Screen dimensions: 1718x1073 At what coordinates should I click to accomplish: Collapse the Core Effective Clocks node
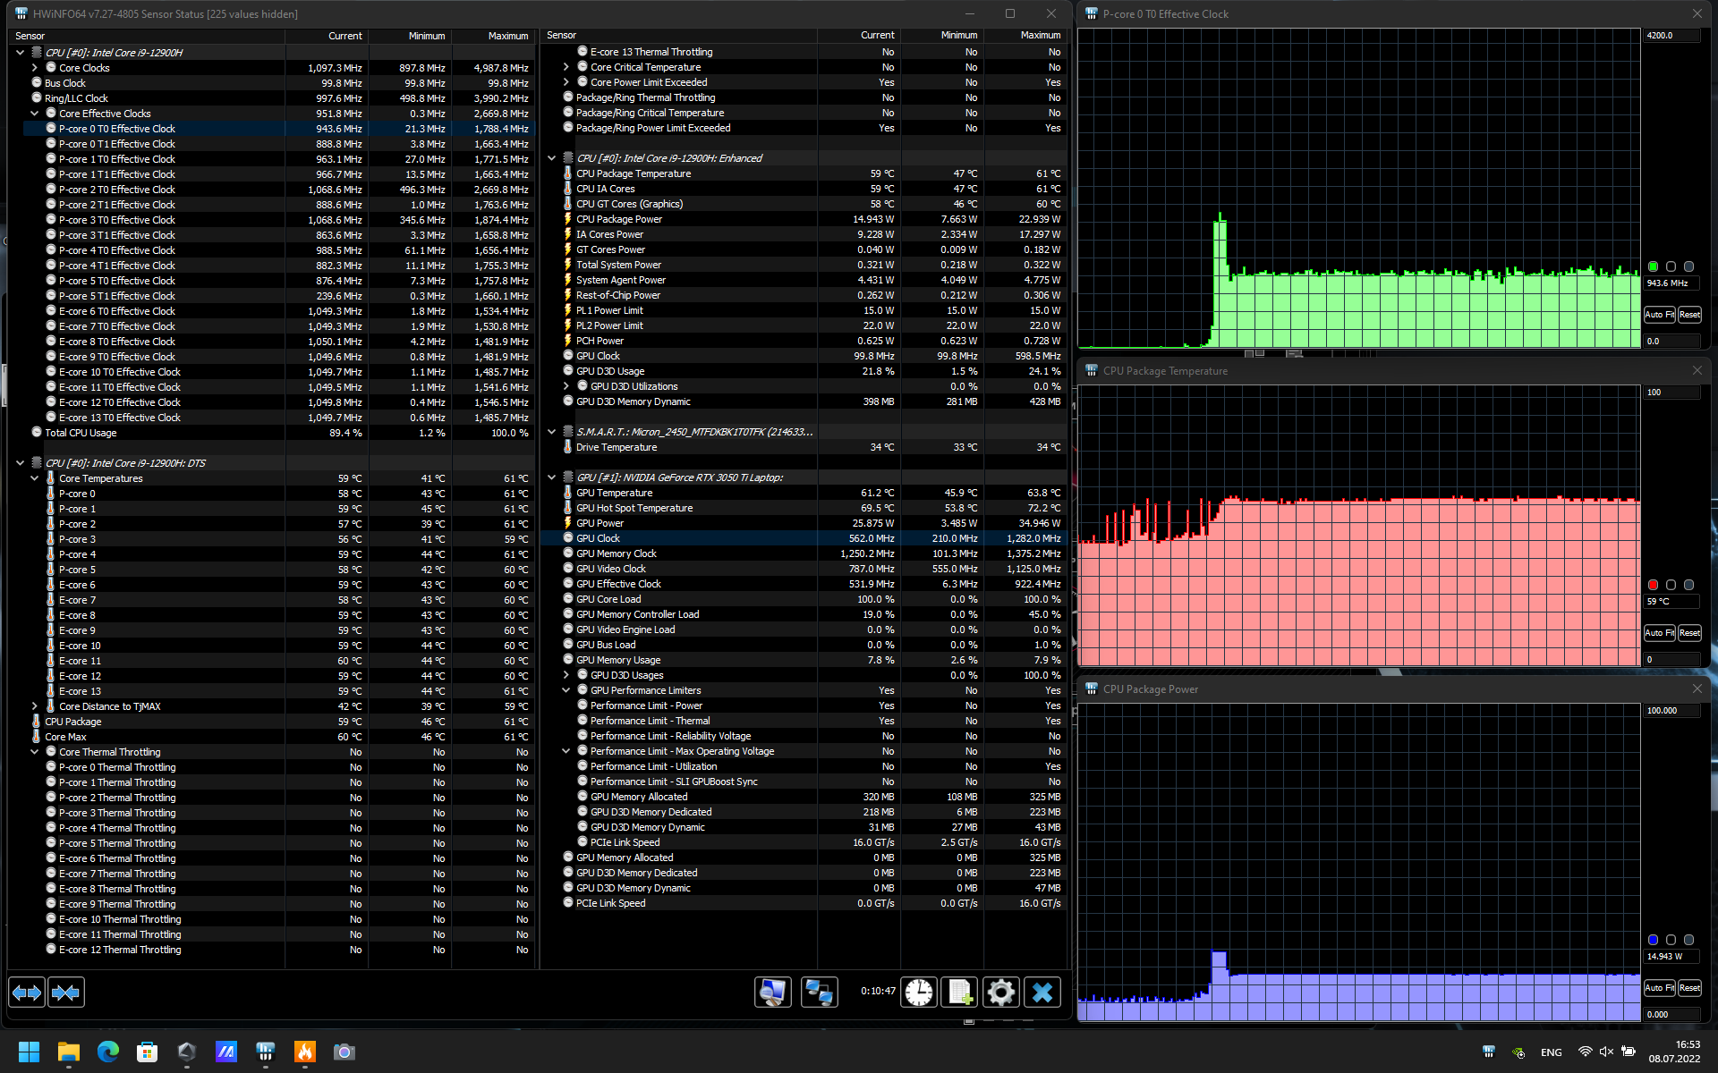[x=35, y=114]
